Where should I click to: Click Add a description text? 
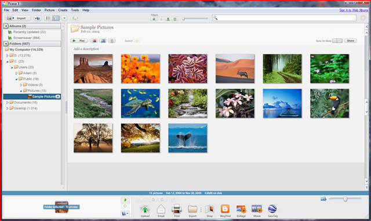(x=86, y=49)
